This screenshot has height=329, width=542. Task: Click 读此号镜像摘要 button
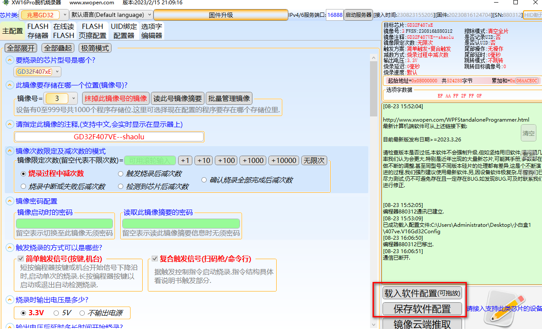[x=178, y=98]
